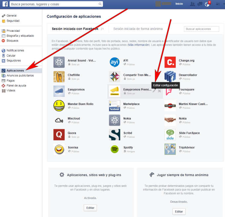The height and width of the screenshot is (217, 225).
Task: Open Seguridad settings in sidebar
Action: [x=13, y=21]
